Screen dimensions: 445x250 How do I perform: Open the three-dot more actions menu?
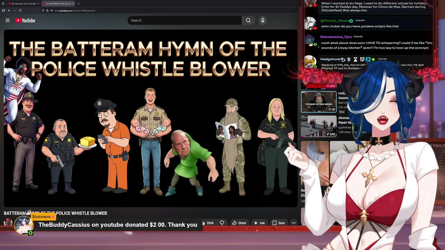293,223
